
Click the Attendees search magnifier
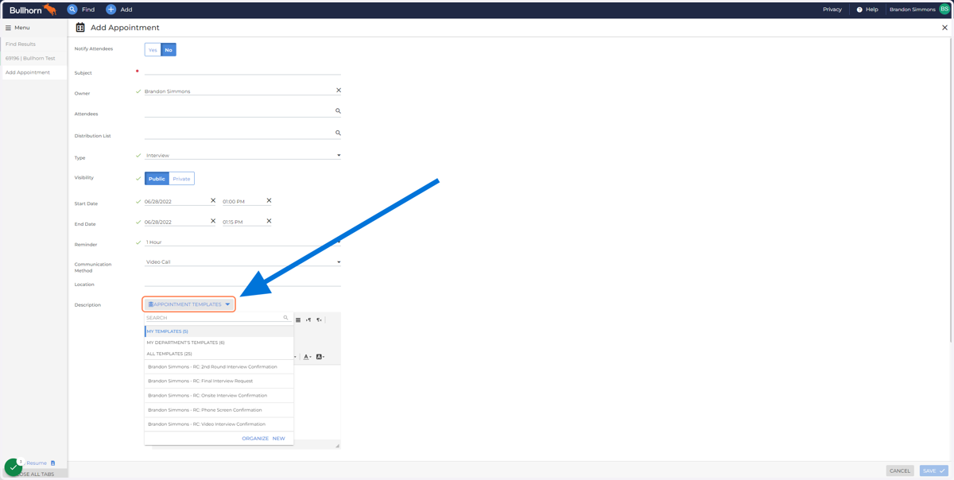click(338, 111)
